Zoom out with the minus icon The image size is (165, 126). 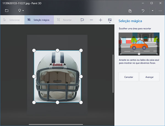tap(91, 20)
